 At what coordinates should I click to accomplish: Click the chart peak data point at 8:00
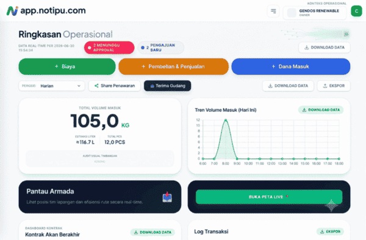pos(226,120)
